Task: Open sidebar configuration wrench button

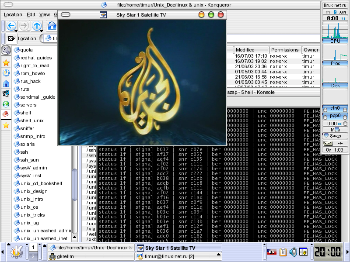Action: pos(6,50)
